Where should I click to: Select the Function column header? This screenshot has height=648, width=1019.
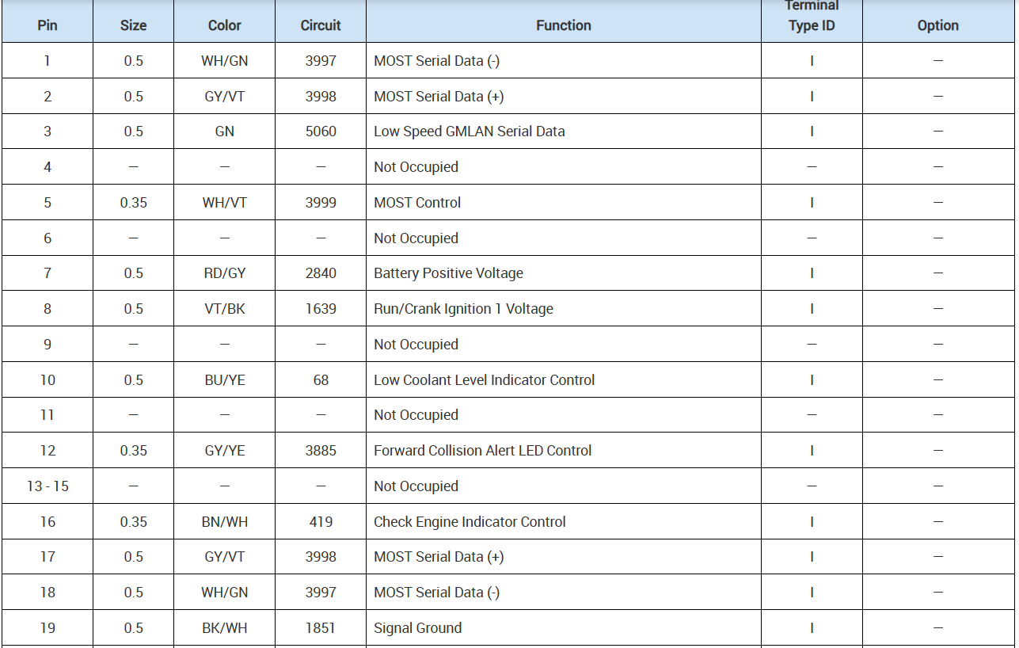pos(563,25)
